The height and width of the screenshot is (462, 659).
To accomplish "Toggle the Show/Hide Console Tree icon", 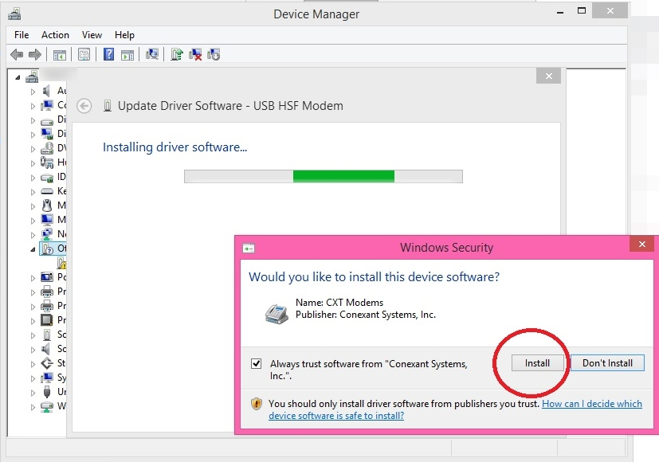I will tap(58, 54).
